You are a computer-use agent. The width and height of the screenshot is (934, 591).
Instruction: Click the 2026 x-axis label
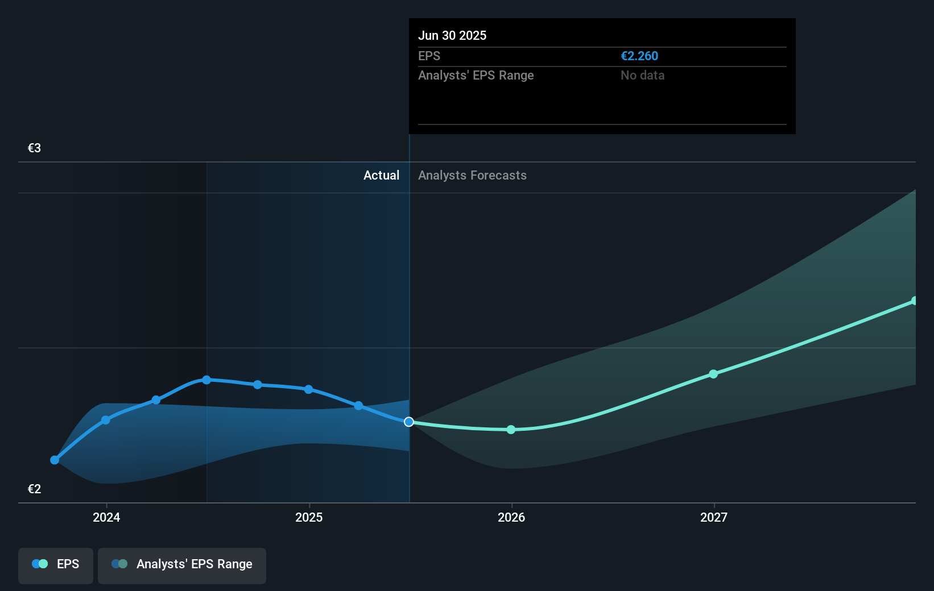pos(511,517)
